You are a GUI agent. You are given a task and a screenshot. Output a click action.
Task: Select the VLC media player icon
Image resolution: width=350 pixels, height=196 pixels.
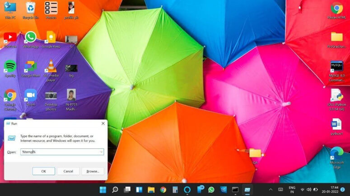pos(51,70)
